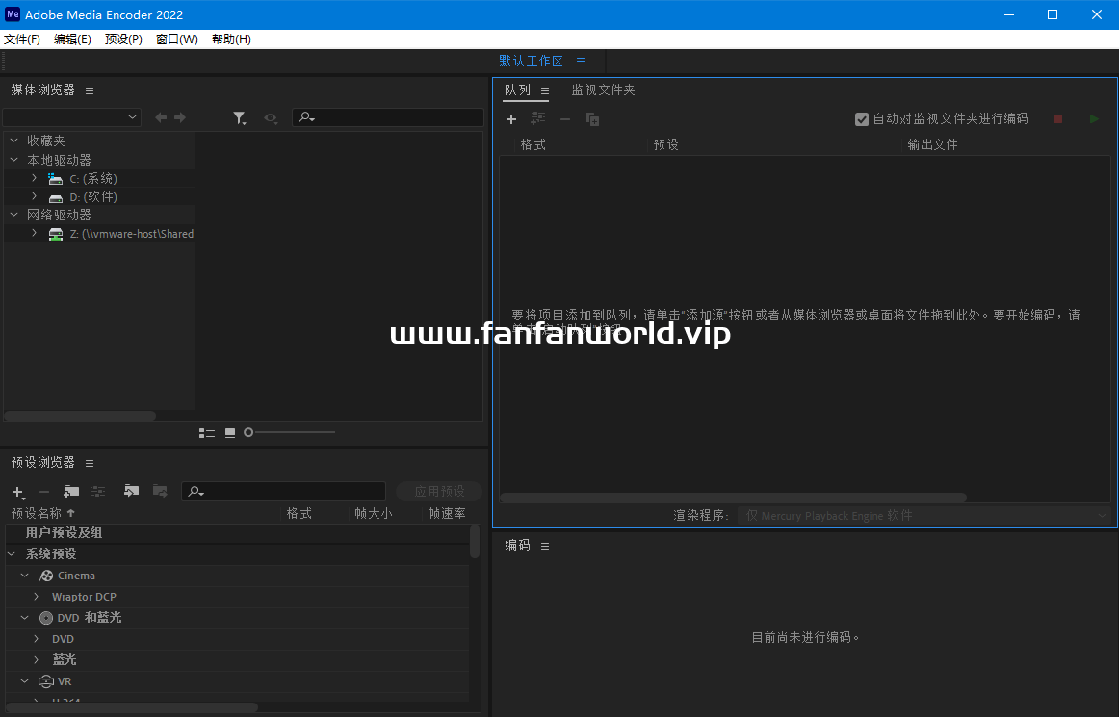Click the Import presets icon

[x=131, y=491]
